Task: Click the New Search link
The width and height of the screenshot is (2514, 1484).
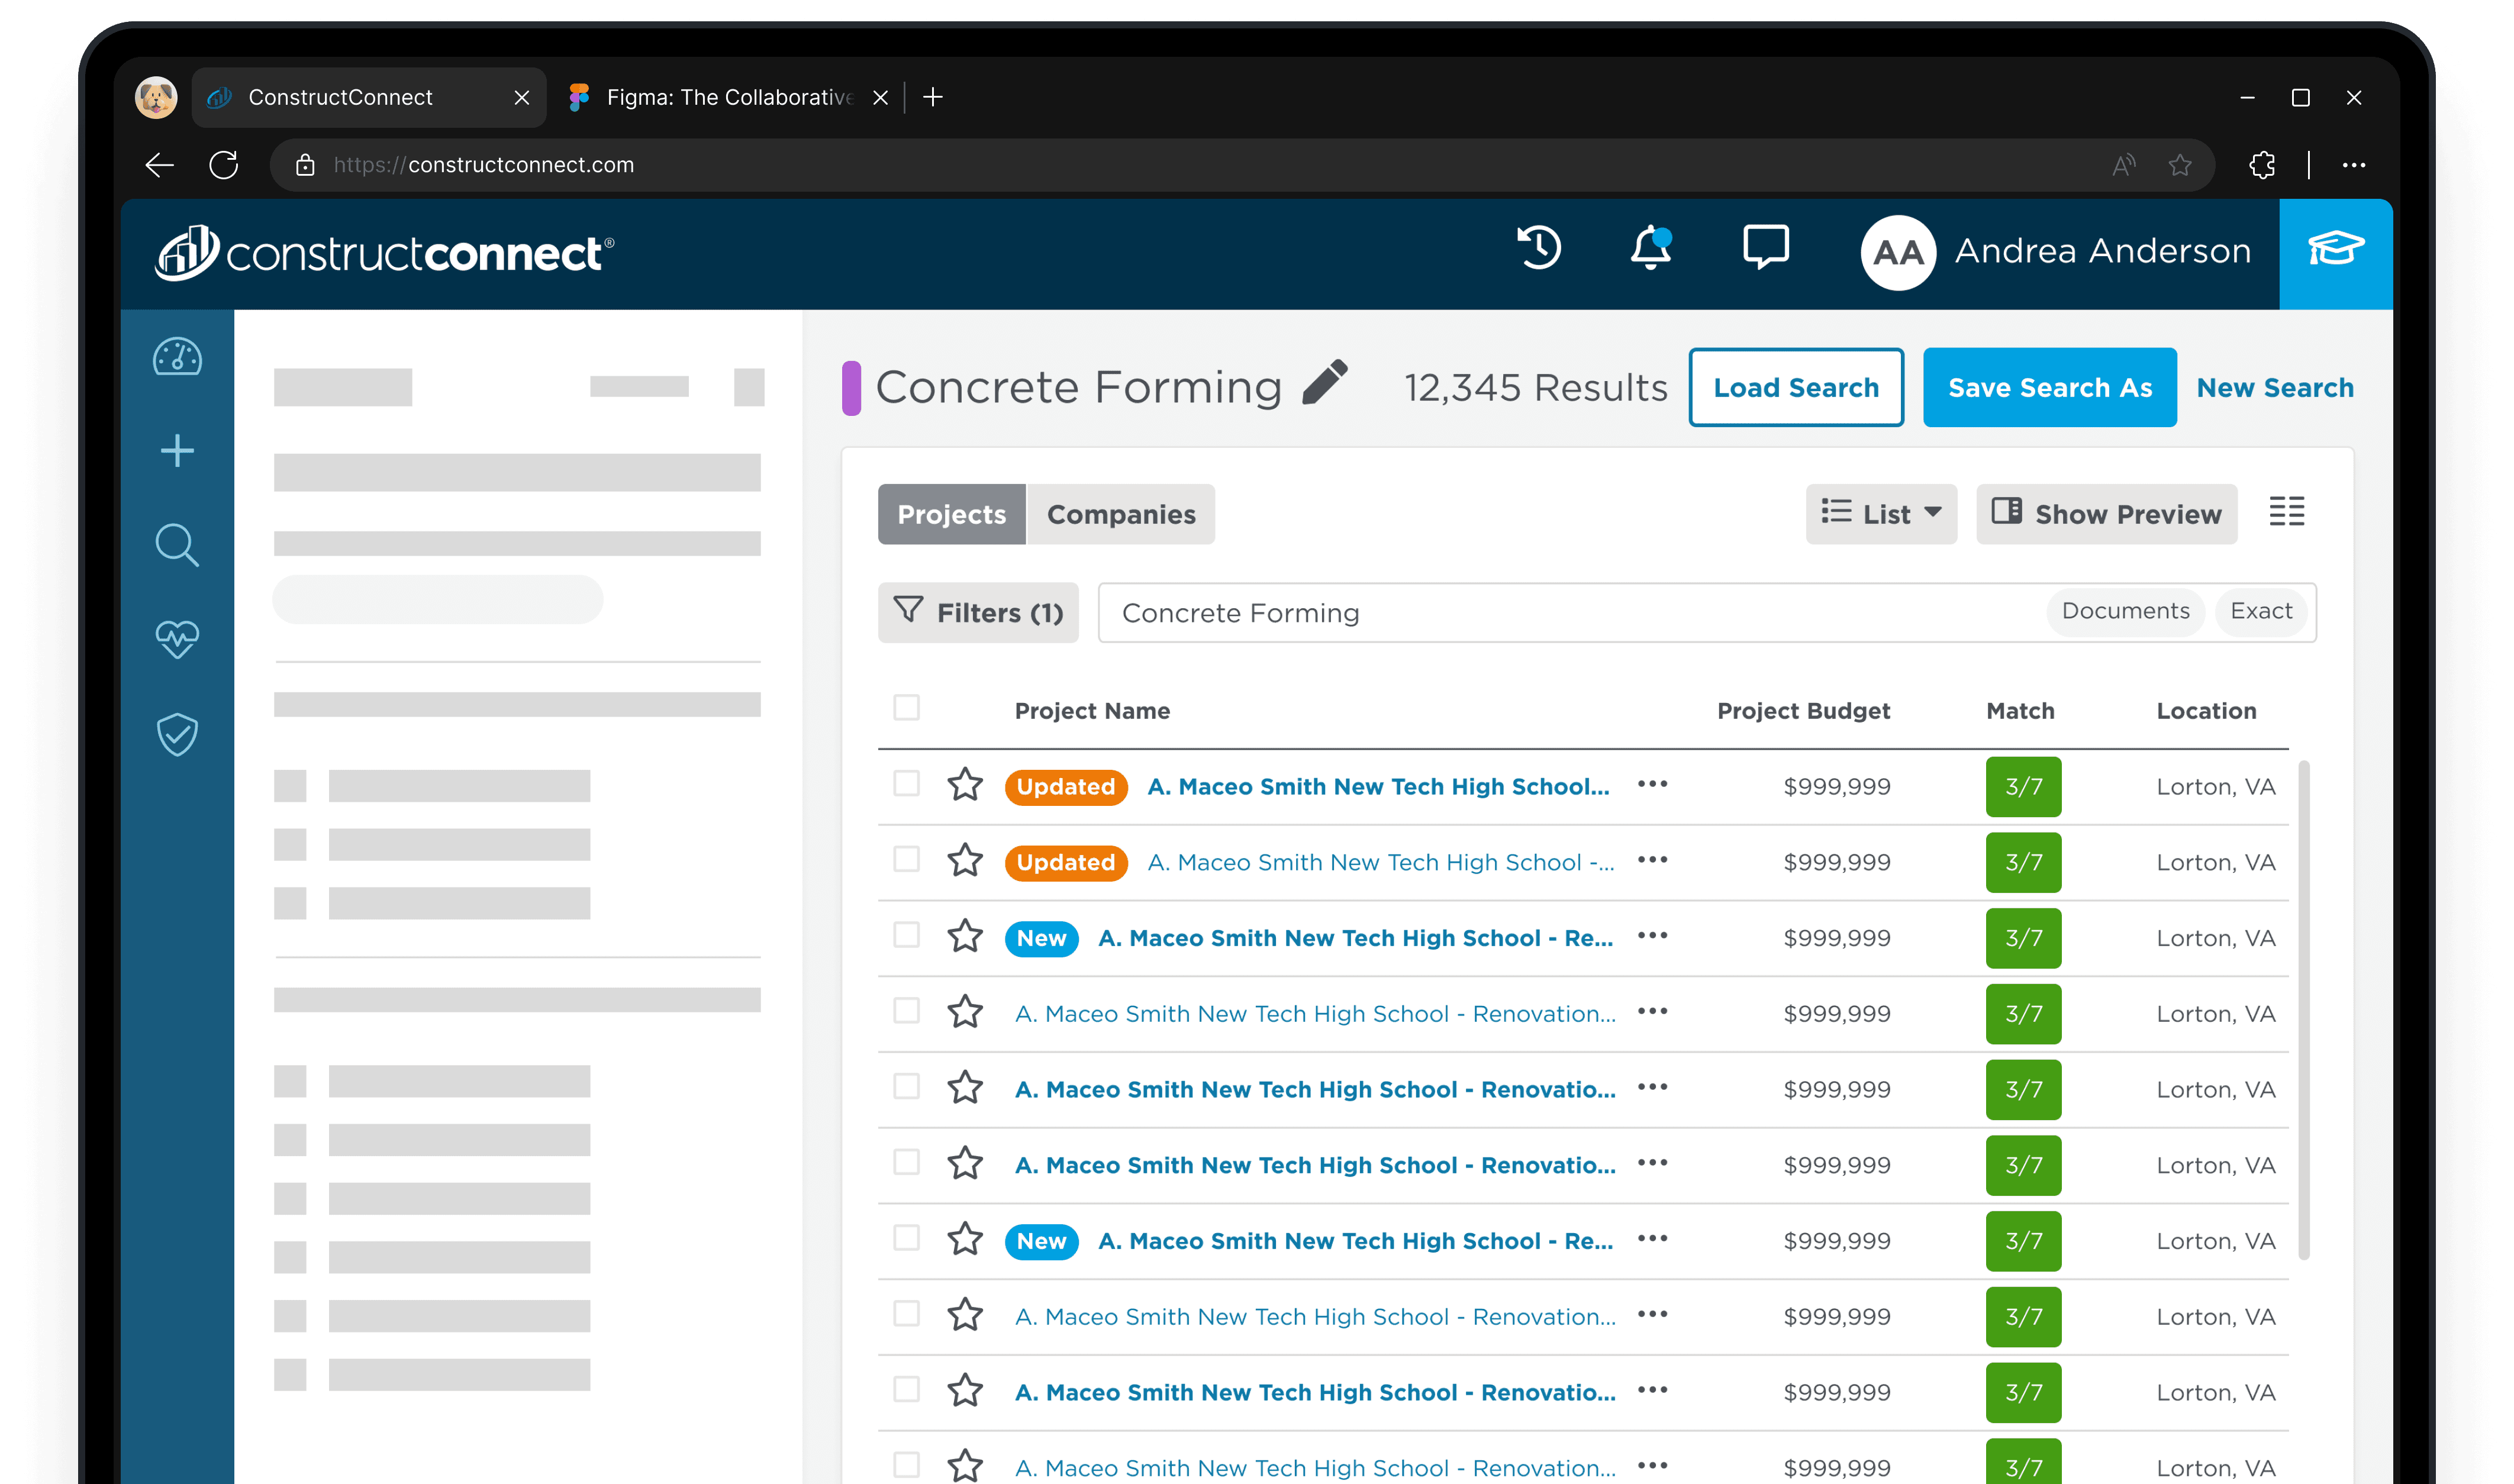Action: [2274, 387]
